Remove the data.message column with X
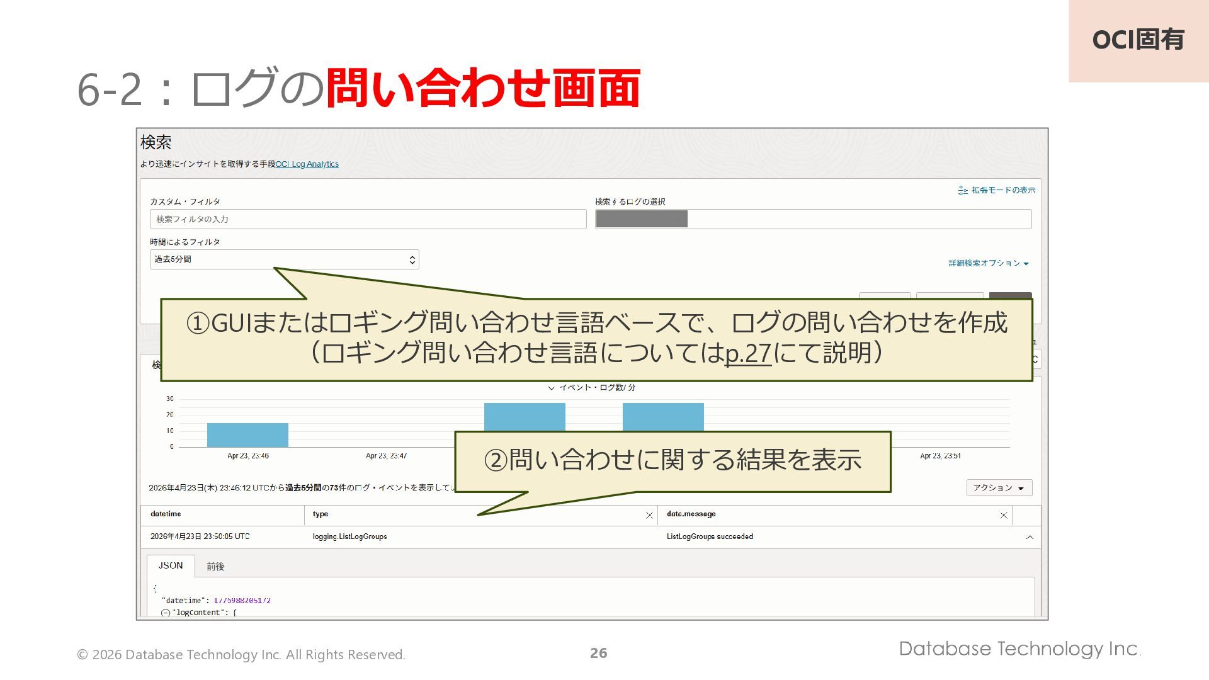The image size is (1209, 680). [x=1004, y=515]
